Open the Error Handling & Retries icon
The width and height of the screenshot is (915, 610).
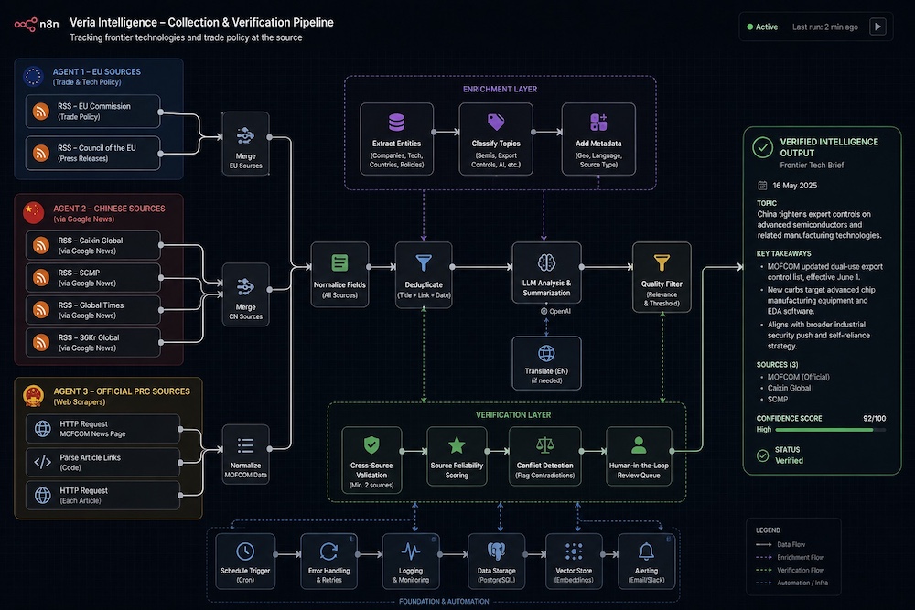coord(329,551)
